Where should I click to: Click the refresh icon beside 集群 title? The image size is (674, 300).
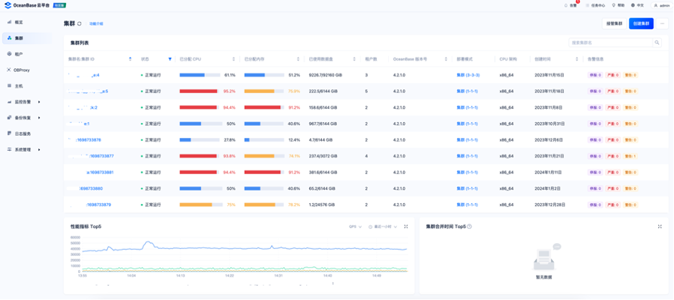[80, 24]
